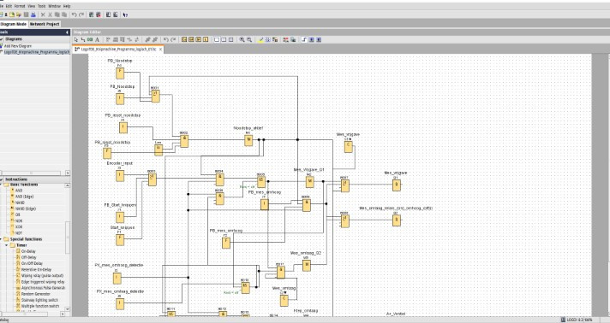Choose Stairway lighting switch instruction
610x323 pixels.
[39, 300]
